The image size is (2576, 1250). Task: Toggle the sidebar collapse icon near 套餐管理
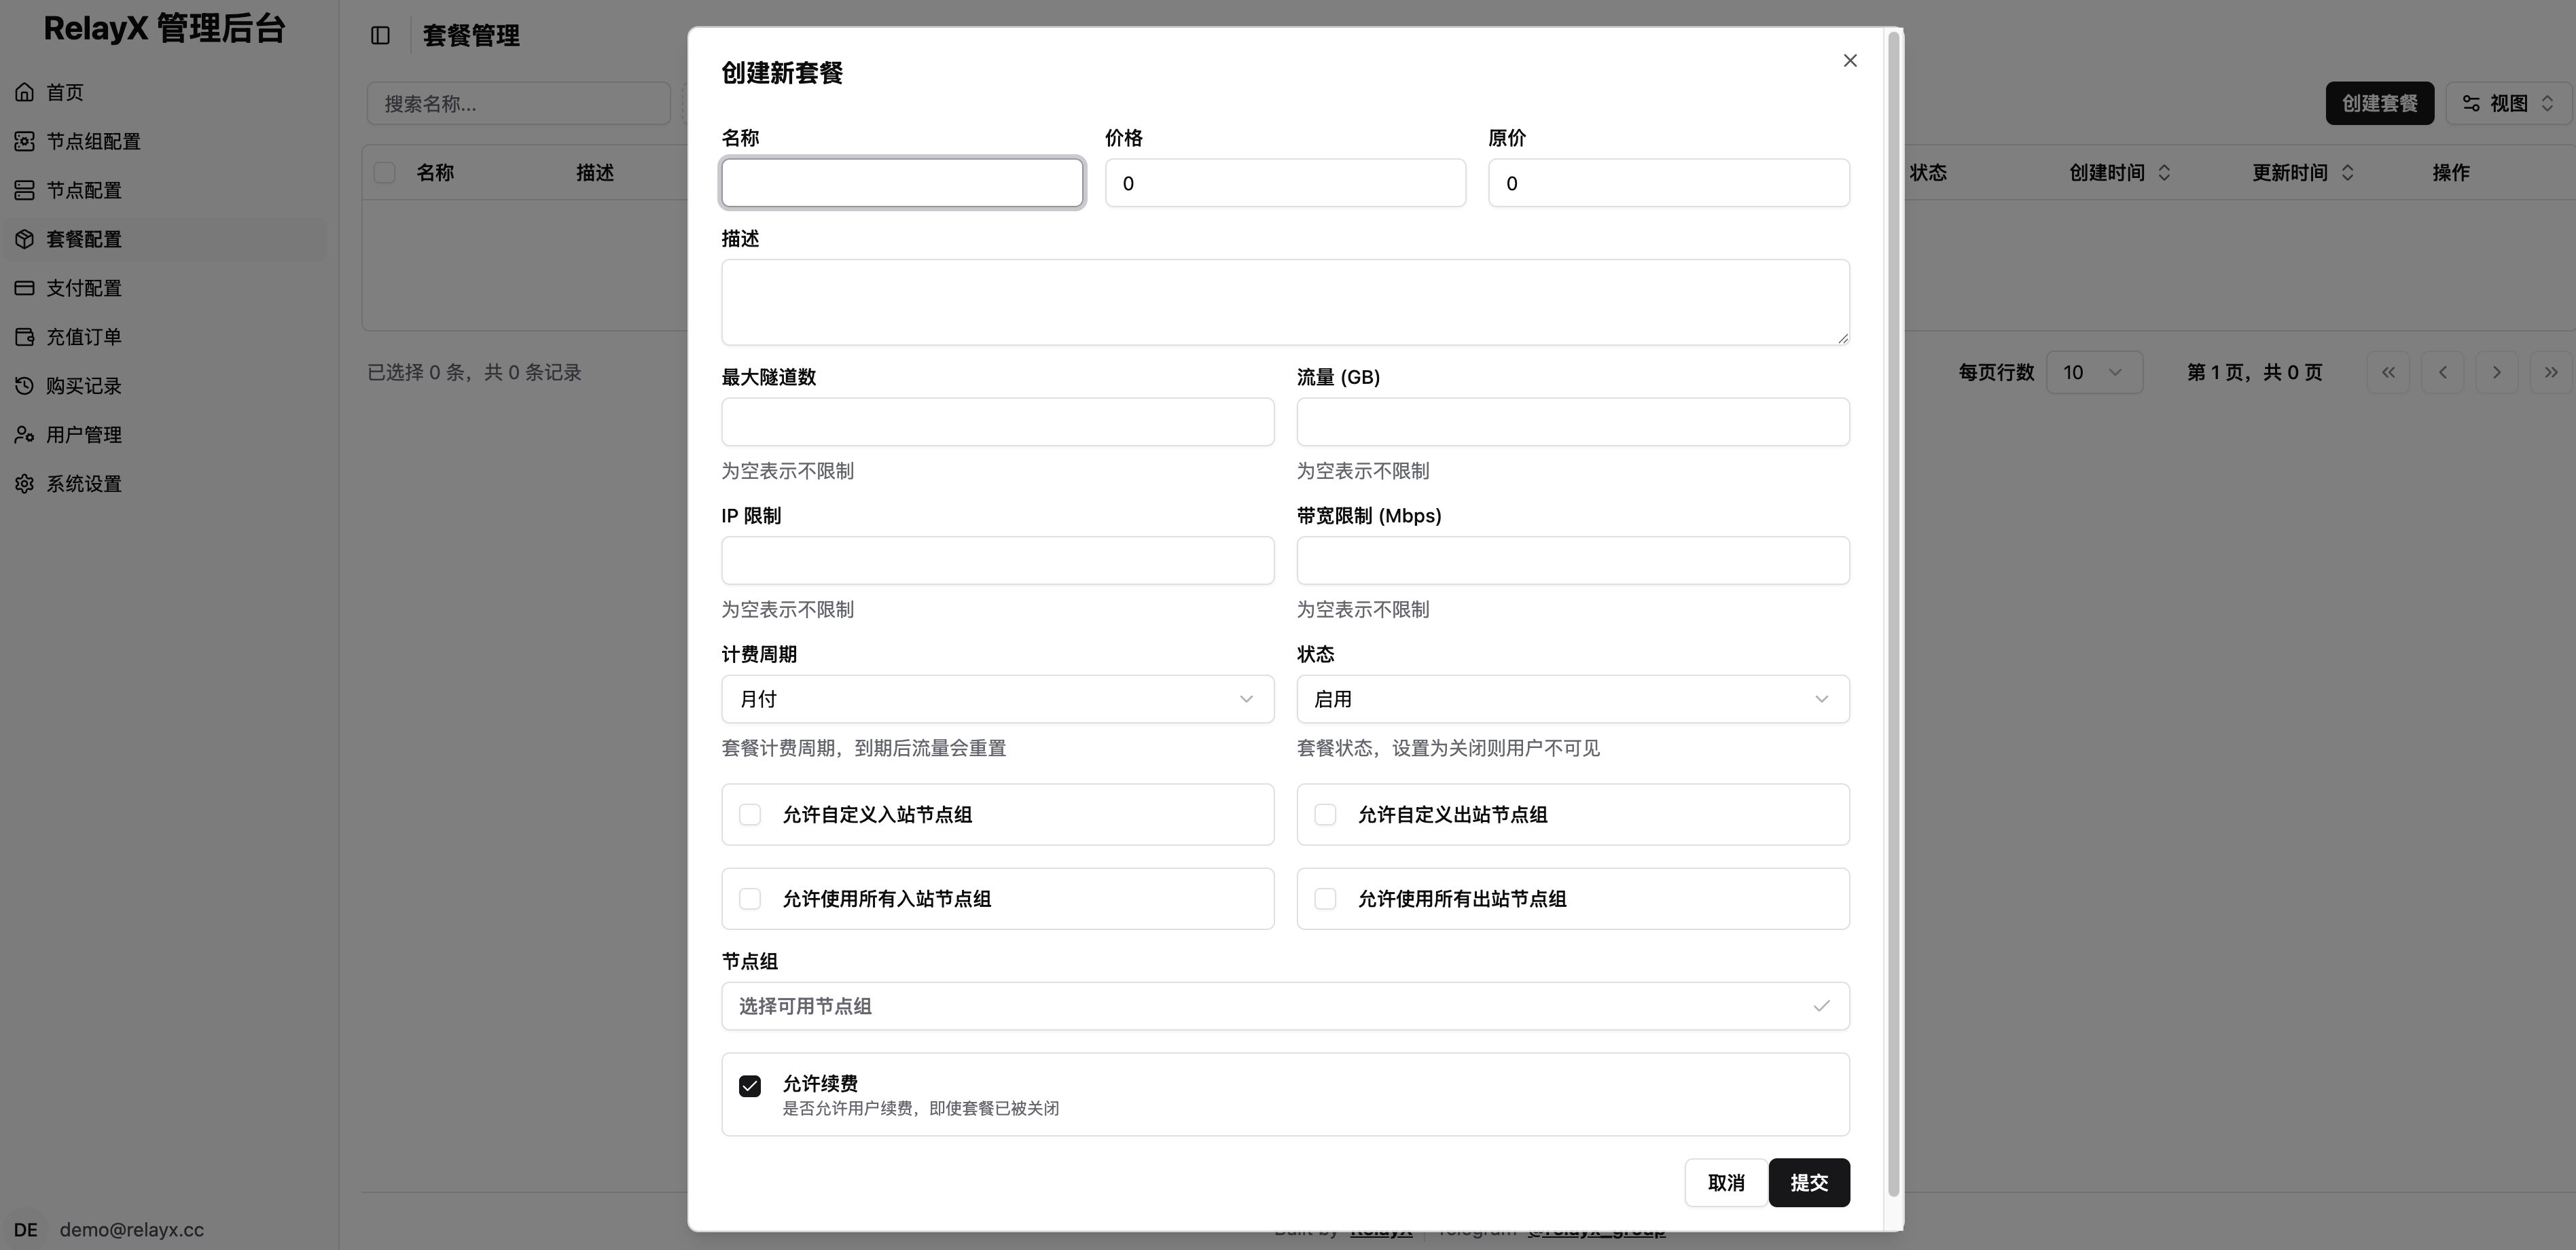(x=380, y=35)
